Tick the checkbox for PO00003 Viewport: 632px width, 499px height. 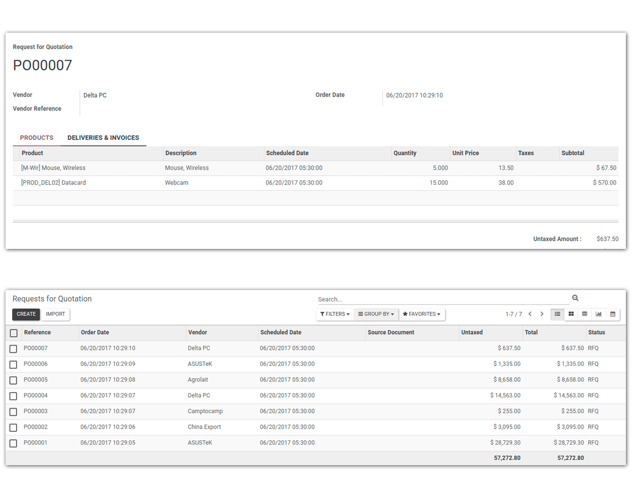(13, 411)
